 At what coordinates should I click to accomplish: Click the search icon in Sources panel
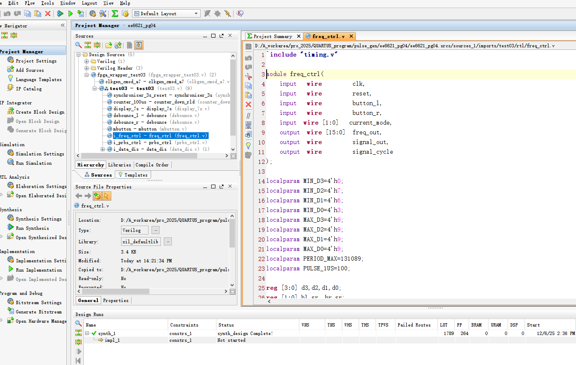pos(78,45)
